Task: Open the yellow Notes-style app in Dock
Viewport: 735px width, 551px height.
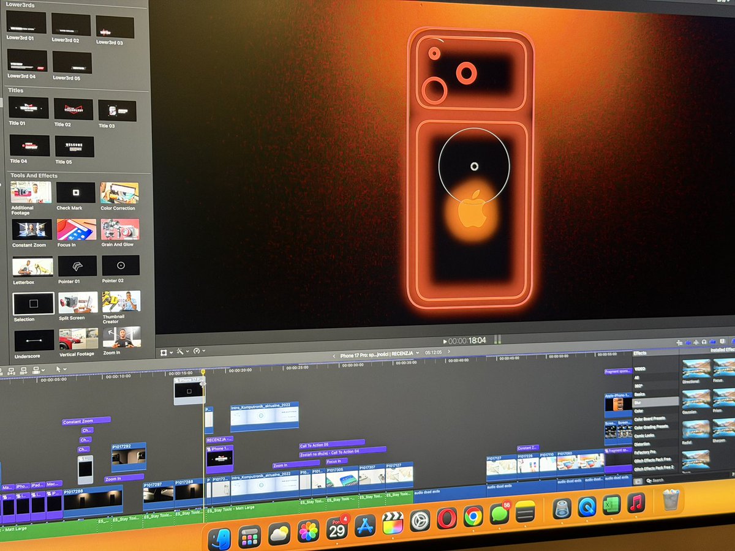Action: tap(525, 512)
